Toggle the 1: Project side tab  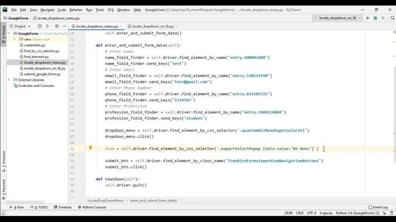tap(4, 35)
